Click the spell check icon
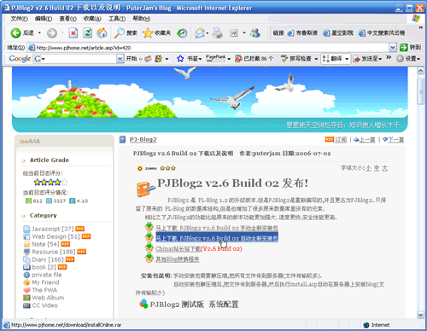This screenshot has width=427, height=331. click(284, 59)
